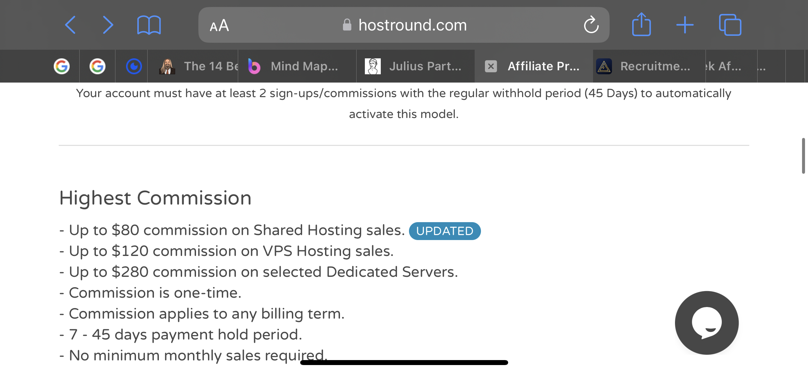Switch to the second Google tab
Viewport: 808px width, 373px height.
(x=98, y=66)
